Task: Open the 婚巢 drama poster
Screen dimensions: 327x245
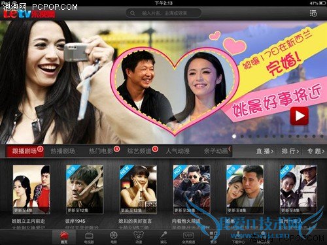Action: [245, 189]
